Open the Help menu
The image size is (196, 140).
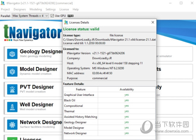76,9
